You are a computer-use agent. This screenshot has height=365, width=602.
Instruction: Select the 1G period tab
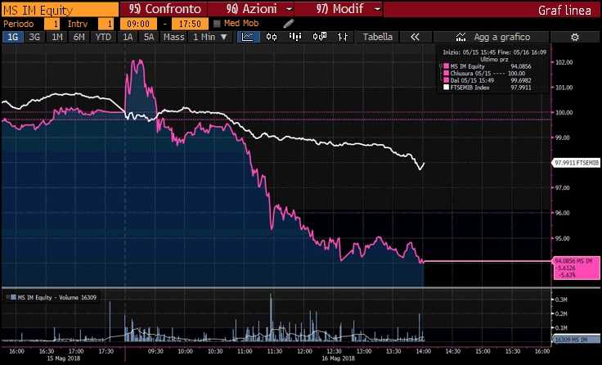(12, 37)
